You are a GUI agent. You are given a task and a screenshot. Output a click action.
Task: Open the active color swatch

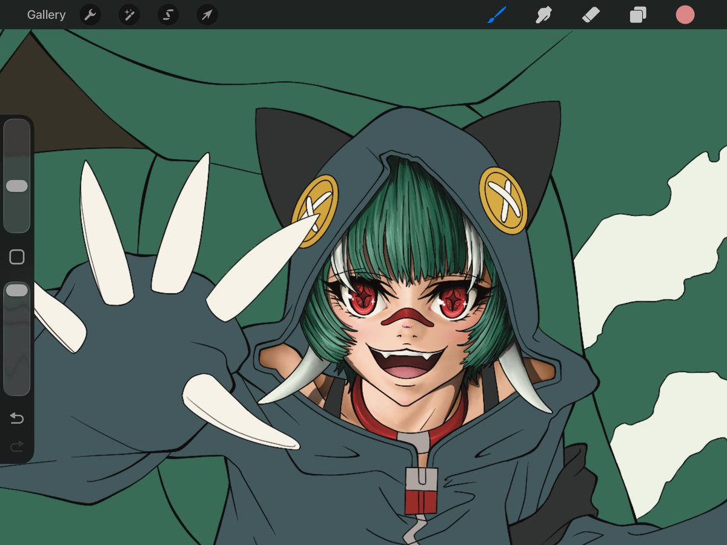(x=685, y=15)
